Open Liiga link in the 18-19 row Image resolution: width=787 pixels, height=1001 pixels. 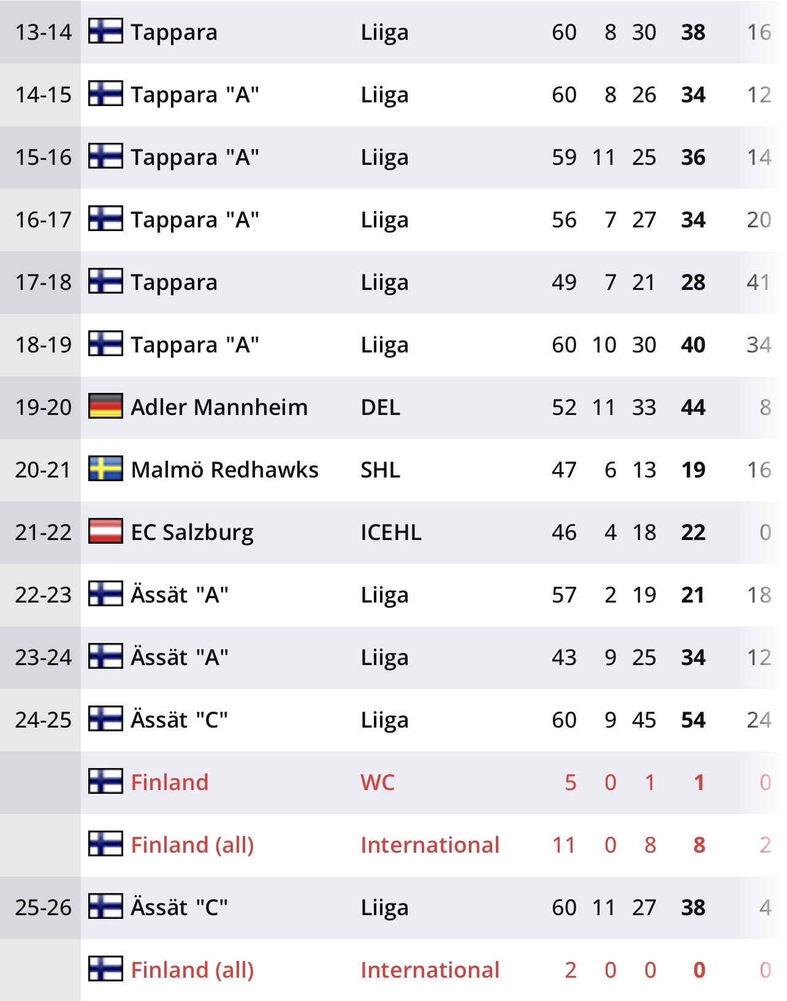(x=384, y=344)
